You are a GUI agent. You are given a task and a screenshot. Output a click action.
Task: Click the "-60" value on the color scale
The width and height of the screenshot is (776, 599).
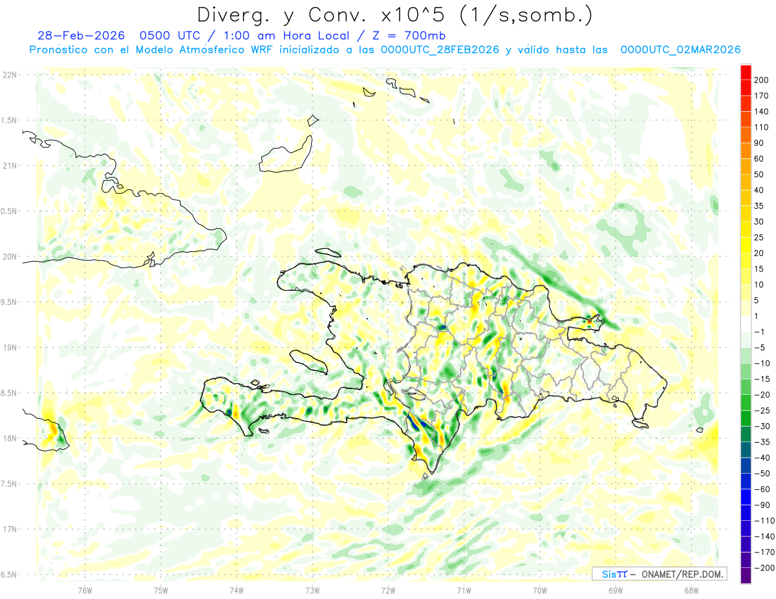762,489
